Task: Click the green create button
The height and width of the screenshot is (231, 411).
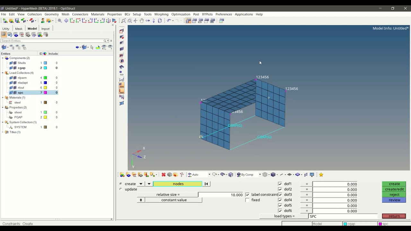Action: [x=394, y=184]
